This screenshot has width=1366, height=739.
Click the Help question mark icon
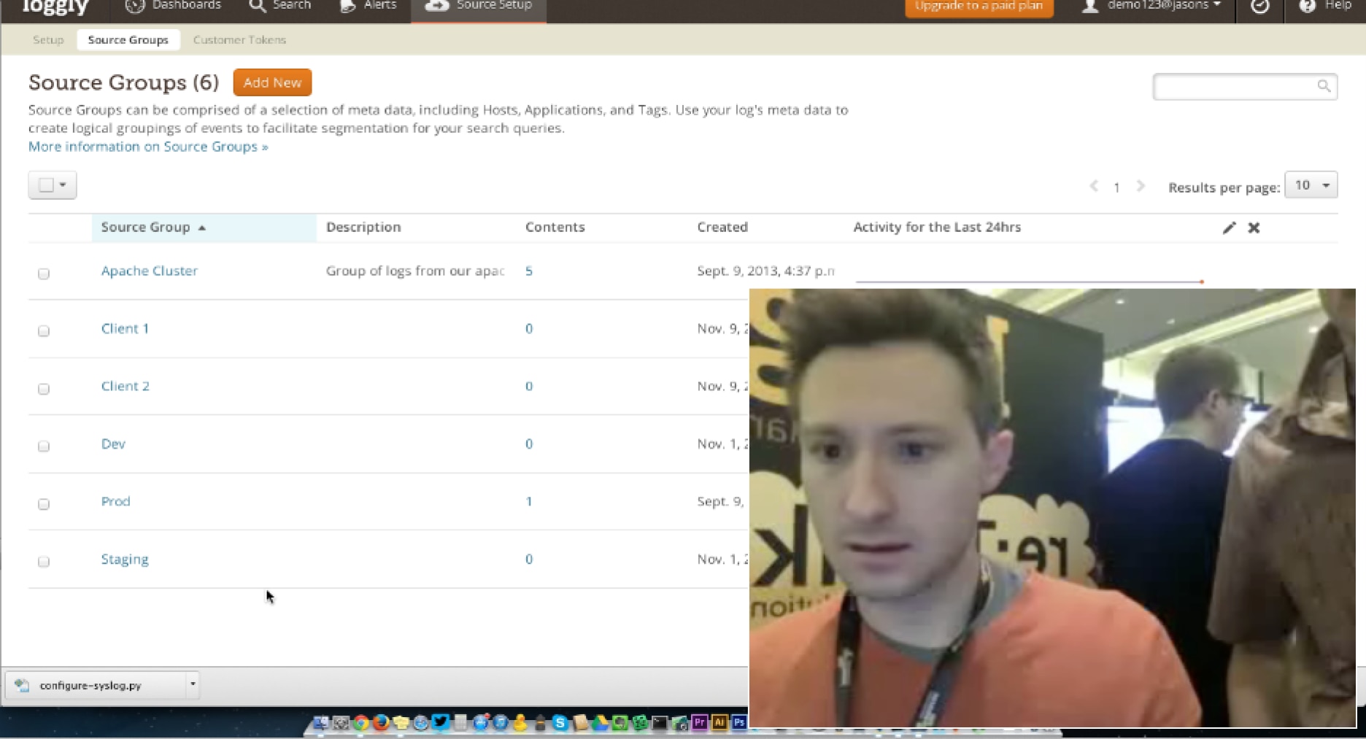(1307, 7)
